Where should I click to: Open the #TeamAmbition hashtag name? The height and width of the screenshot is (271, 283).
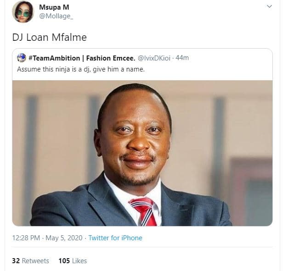pyautogui.click(x=55, y=58)
